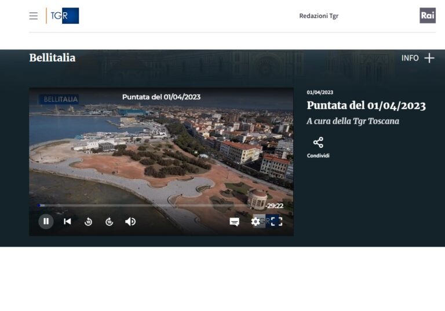Mute the video volume

[x=130, y=222]
